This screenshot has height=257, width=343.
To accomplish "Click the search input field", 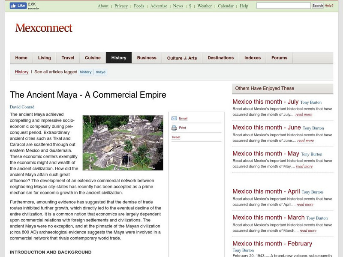I will click(x=283, y=6).
